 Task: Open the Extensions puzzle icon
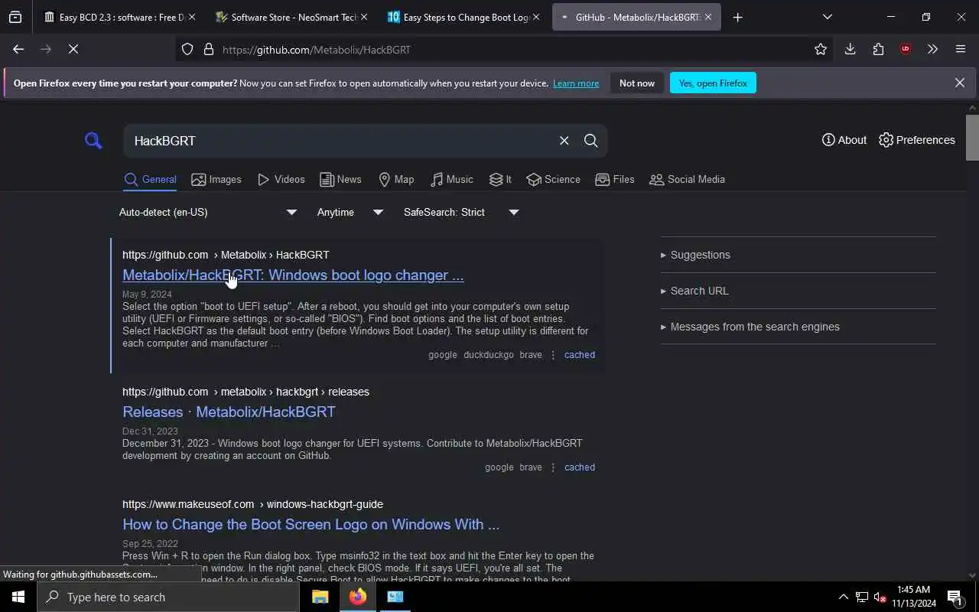pyautogui.click(x=878, y=49)
